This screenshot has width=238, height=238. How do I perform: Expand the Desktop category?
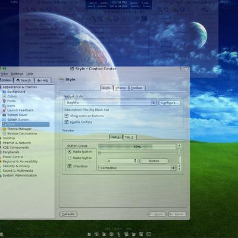8,138
